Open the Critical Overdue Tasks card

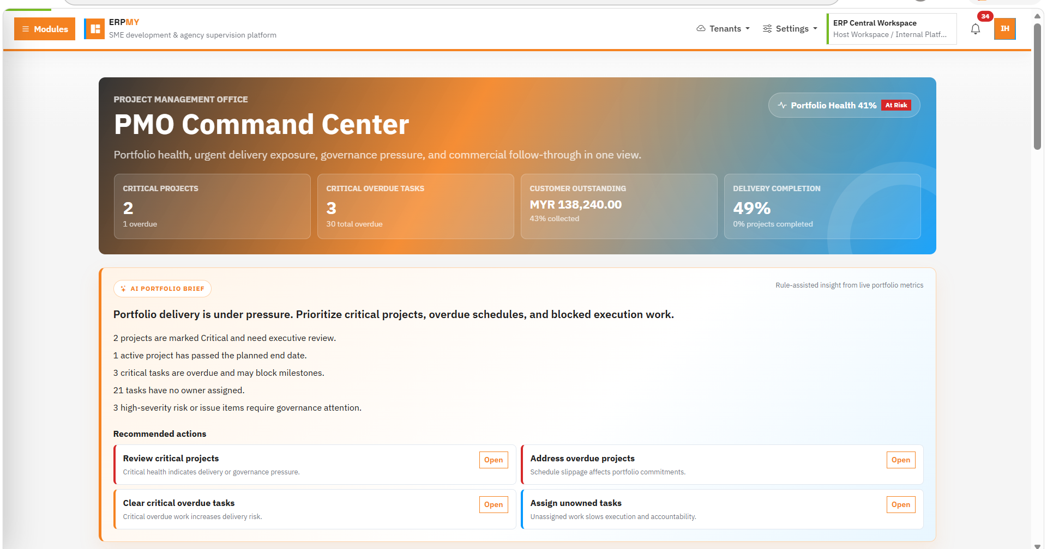pyautogui.click(x=416, y=206)
